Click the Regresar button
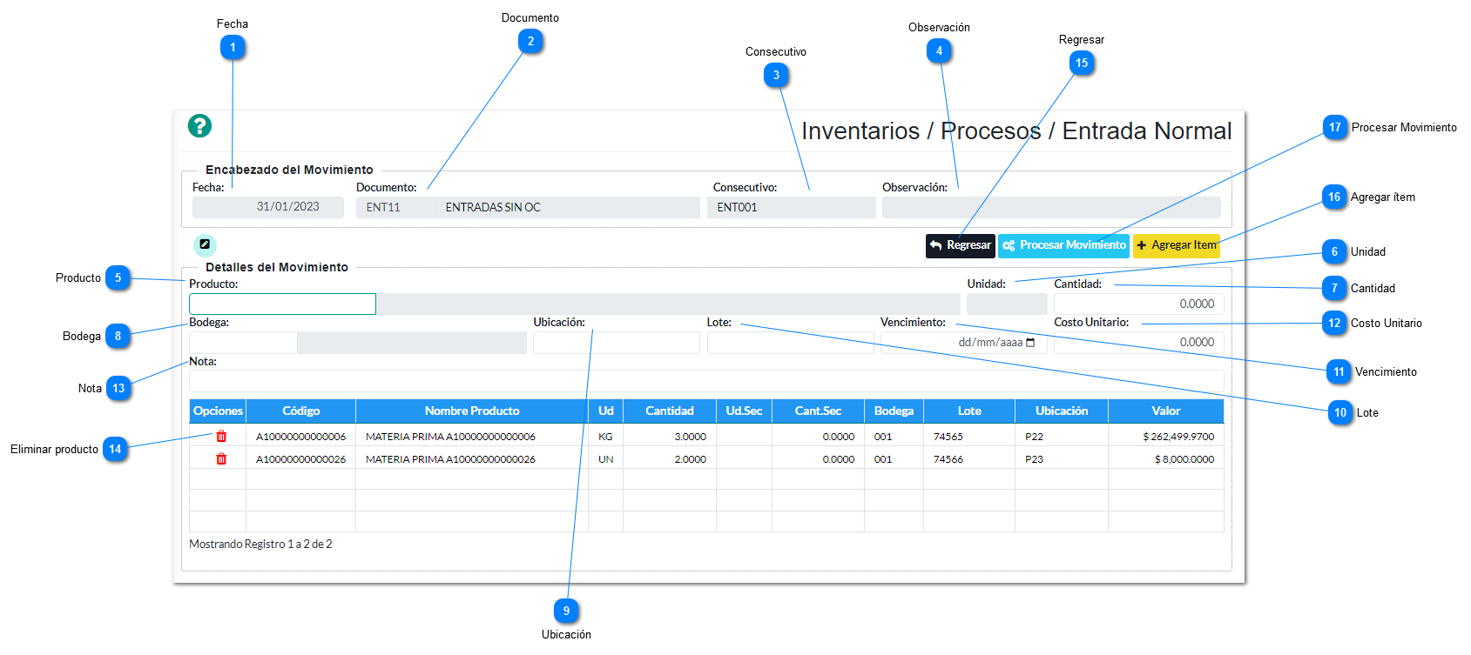This screenshot has height=655, width=1471. click(x=960, y=245)
